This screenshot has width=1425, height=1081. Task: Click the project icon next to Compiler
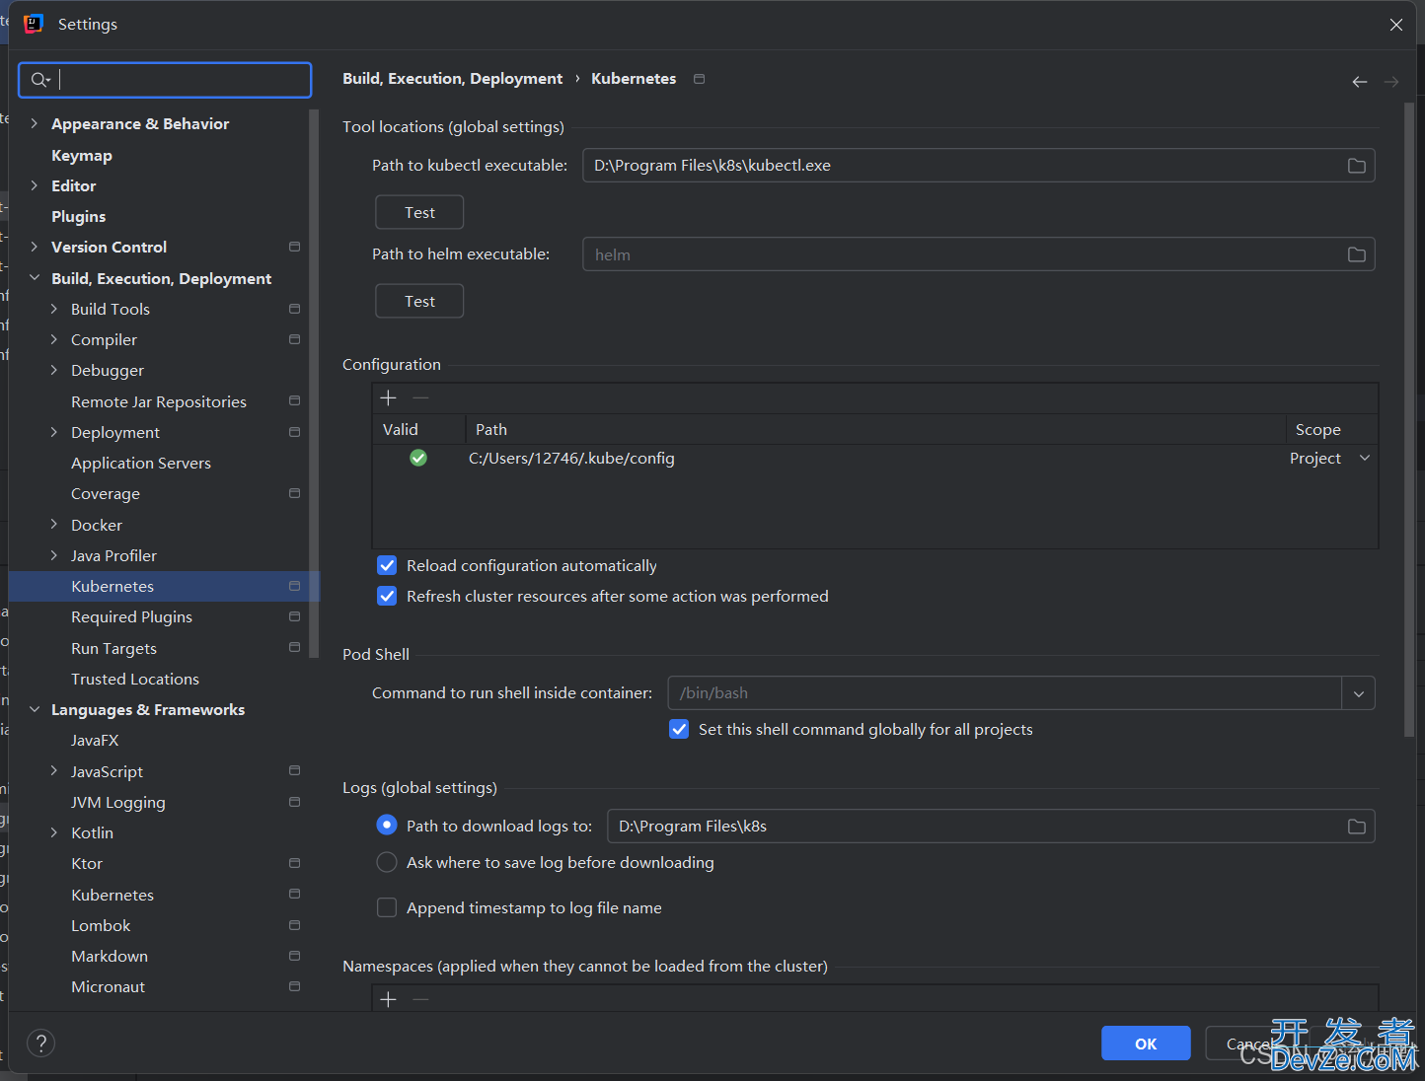pyautogui.click(x=294, y=339)
